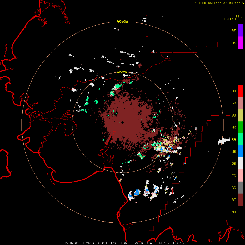Click the 01:33 time stamp
This screenshot has height=245, width=245.
pyautogui.click(x=177, y=243)
